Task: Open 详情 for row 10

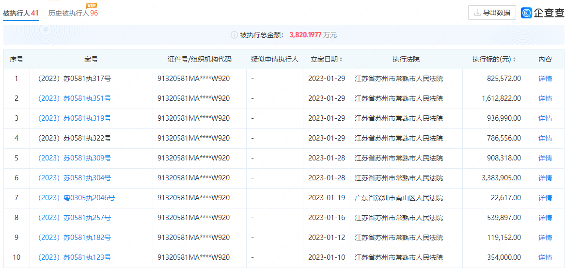Action: [x=545, y=257]
